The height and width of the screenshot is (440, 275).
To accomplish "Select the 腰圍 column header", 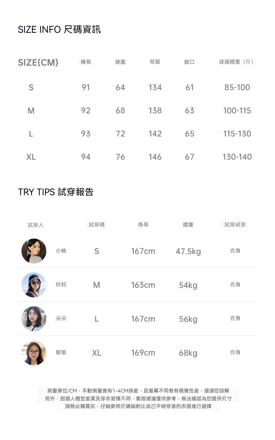I will coord(120,62).
